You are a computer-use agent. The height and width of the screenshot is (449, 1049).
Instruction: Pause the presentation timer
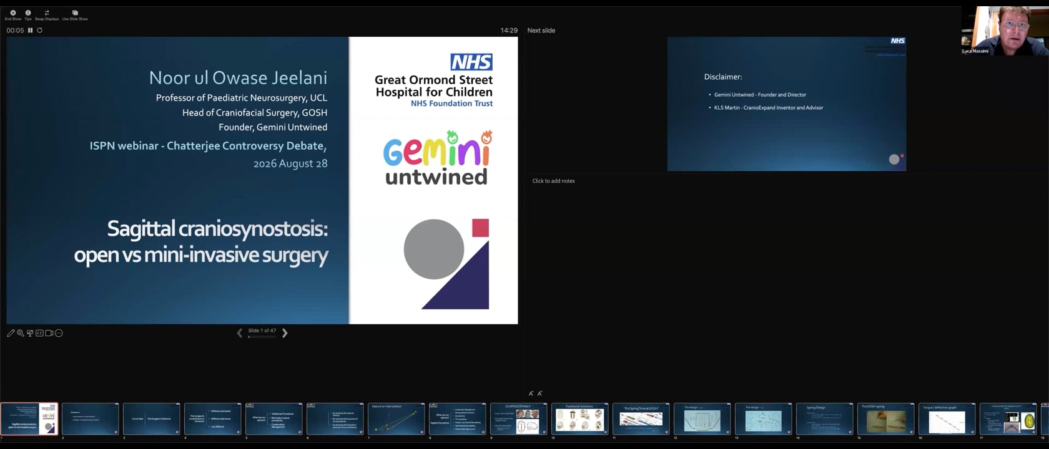click(x=30, y=30)
